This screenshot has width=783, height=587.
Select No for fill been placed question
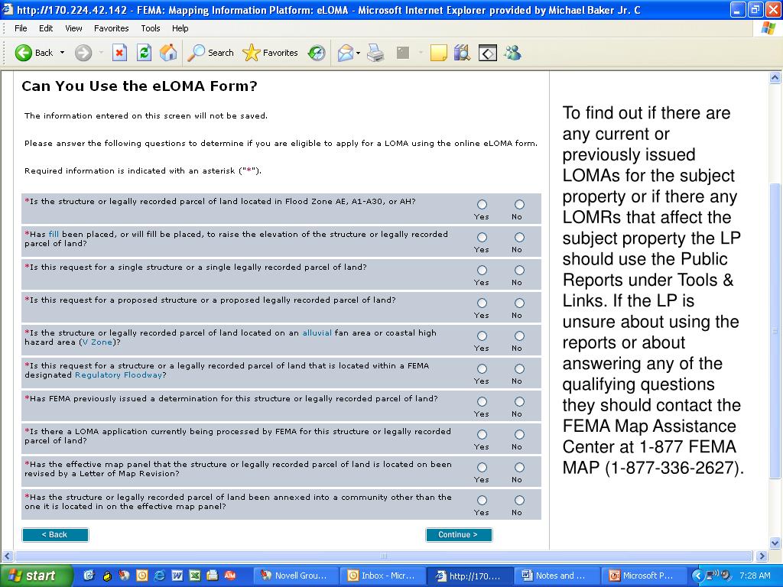519,237
